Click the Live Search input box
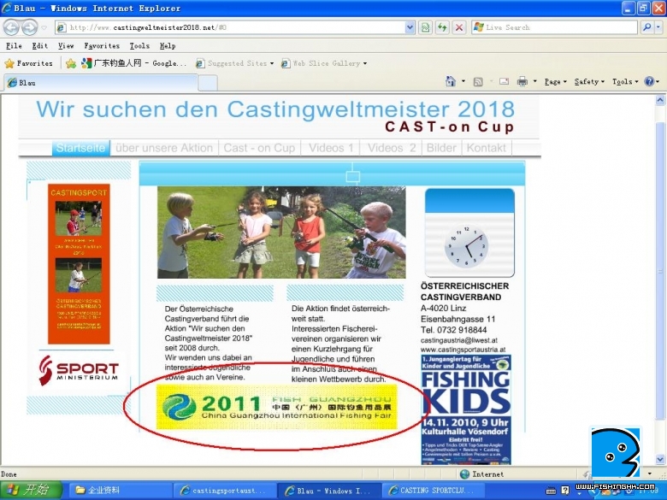The height and width of the screenshot is (500, 667). pos(554,27)
